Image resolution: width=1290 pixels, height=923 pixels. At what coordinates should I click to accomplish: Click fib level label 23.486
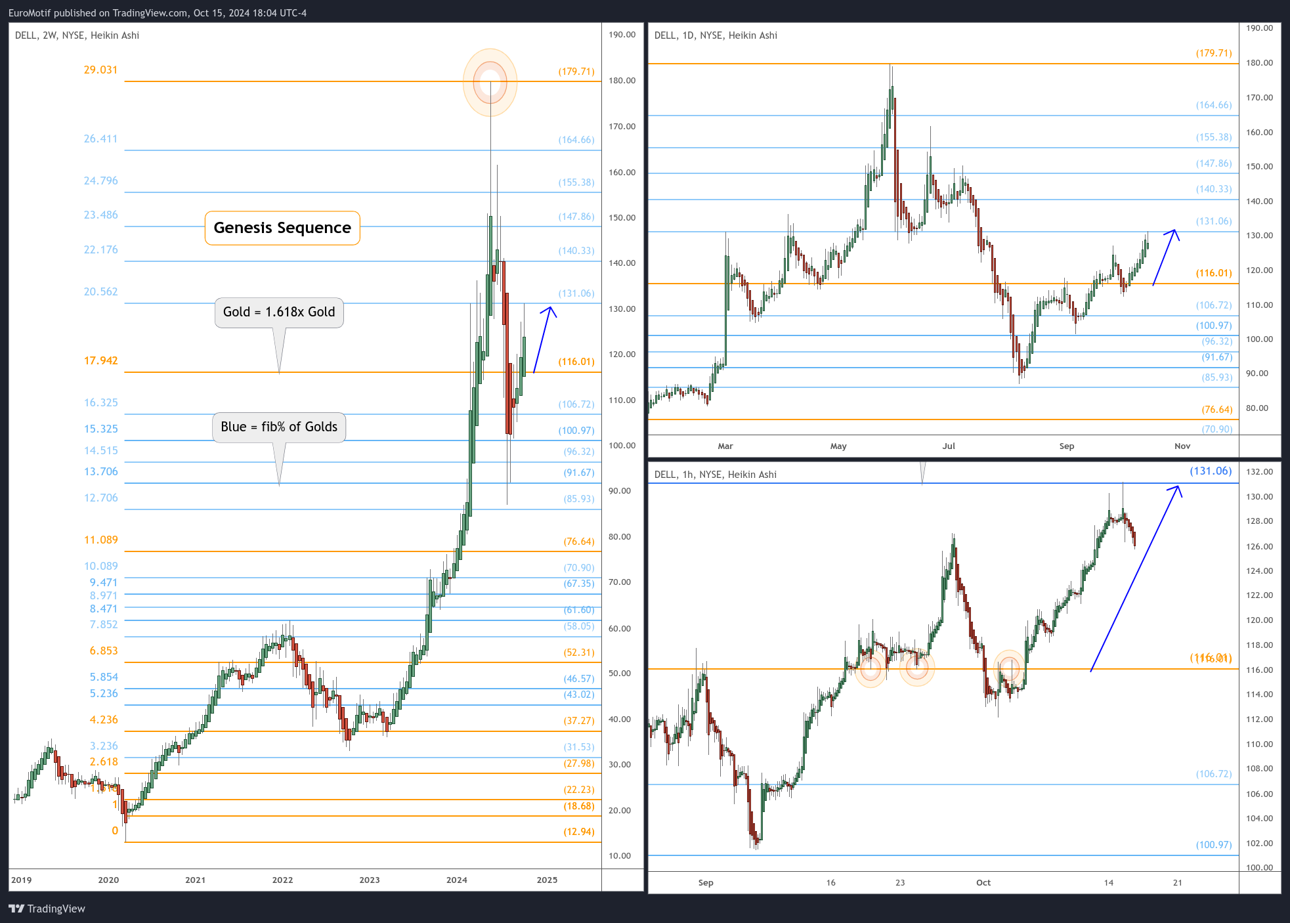tap(100, 215)
